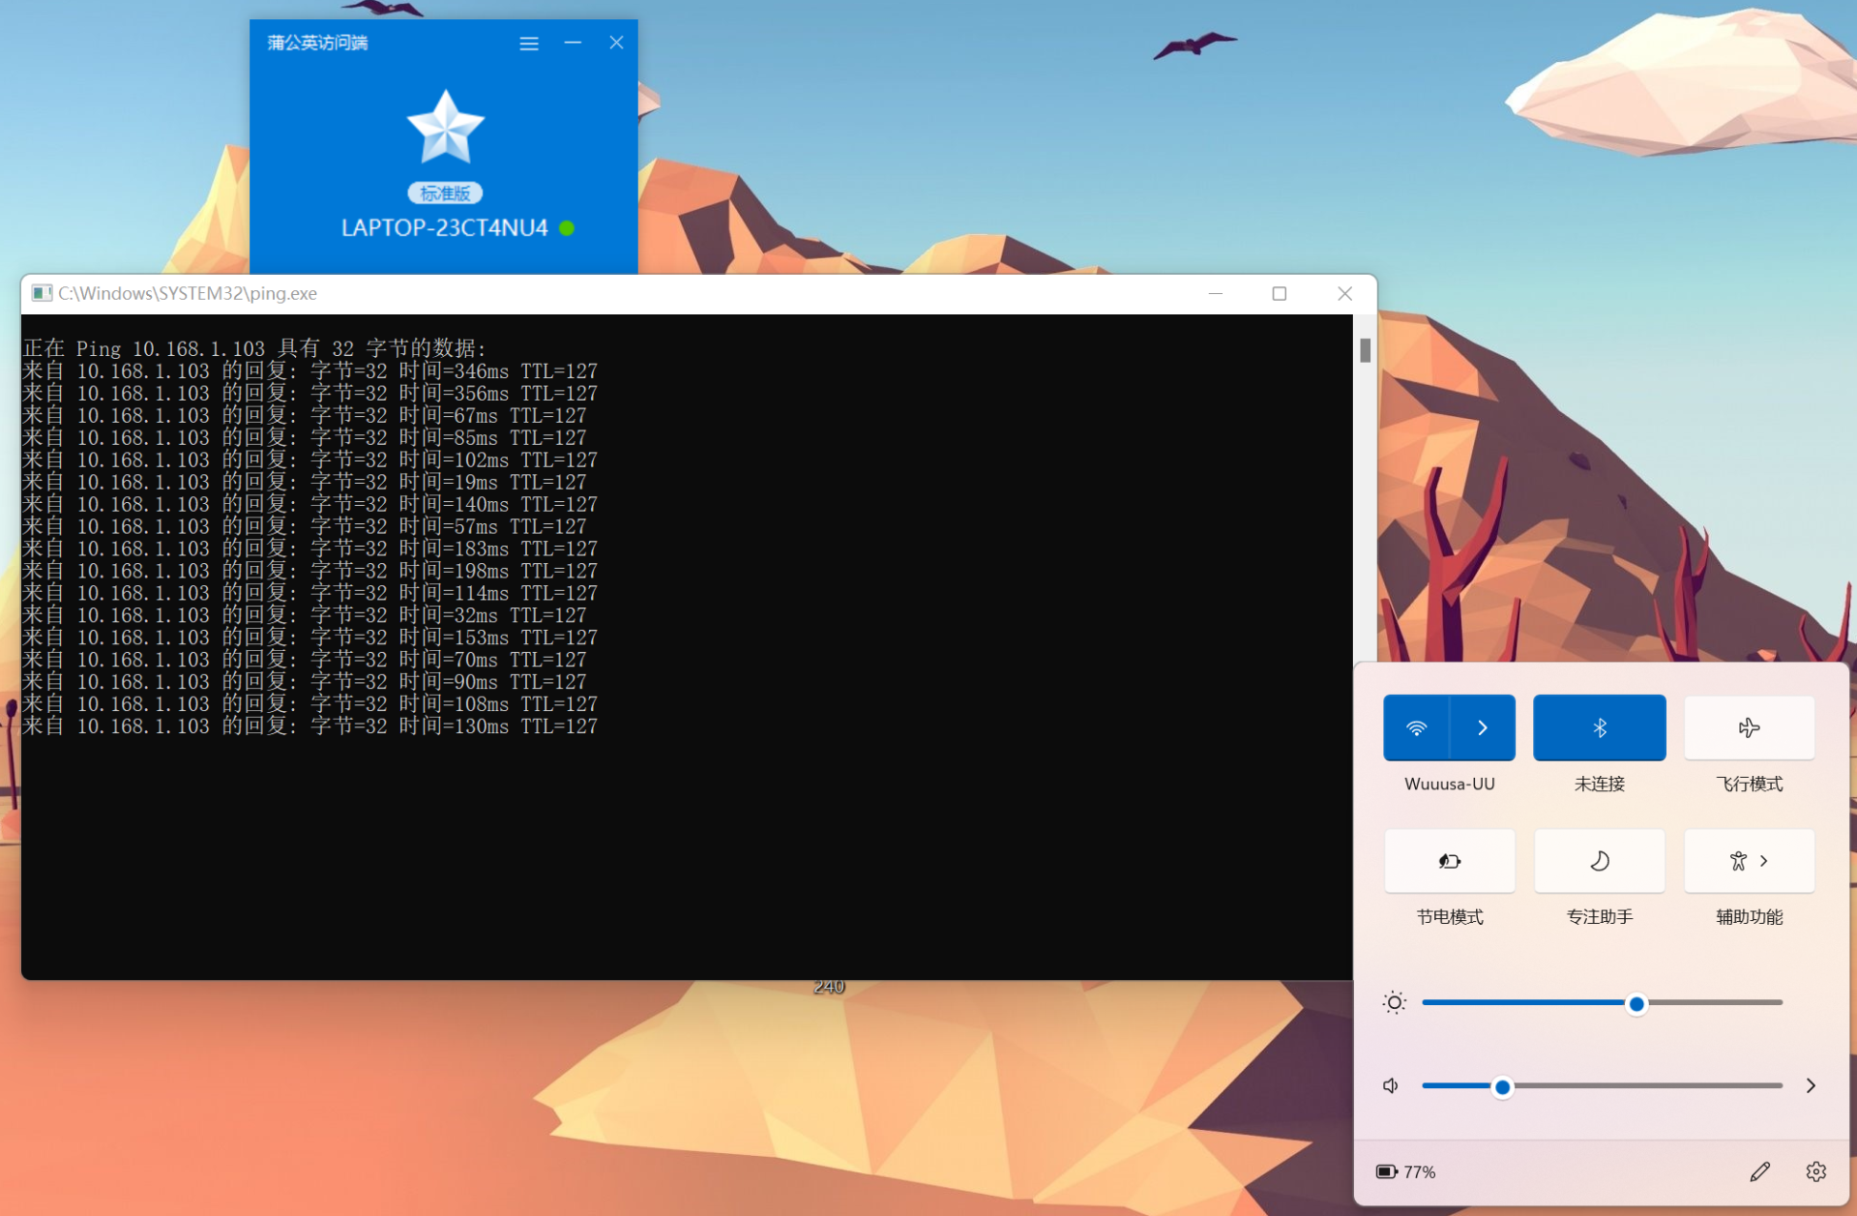
Task: Enable focus assist (专注助手)
Action: point(1599,861)
